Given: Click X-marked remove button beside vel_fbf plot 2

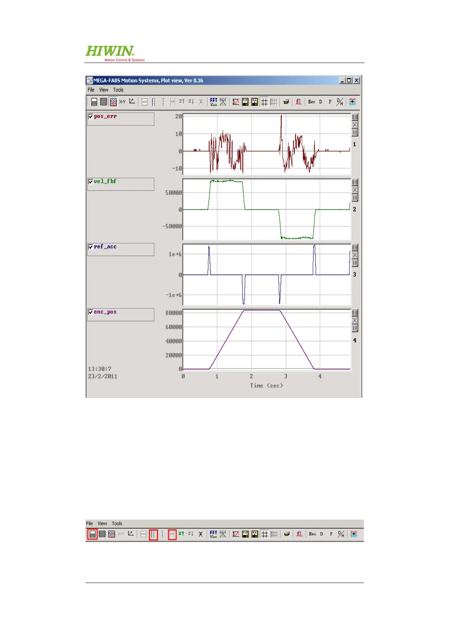Looking at the screenshot, I should [x=355, y=190].
